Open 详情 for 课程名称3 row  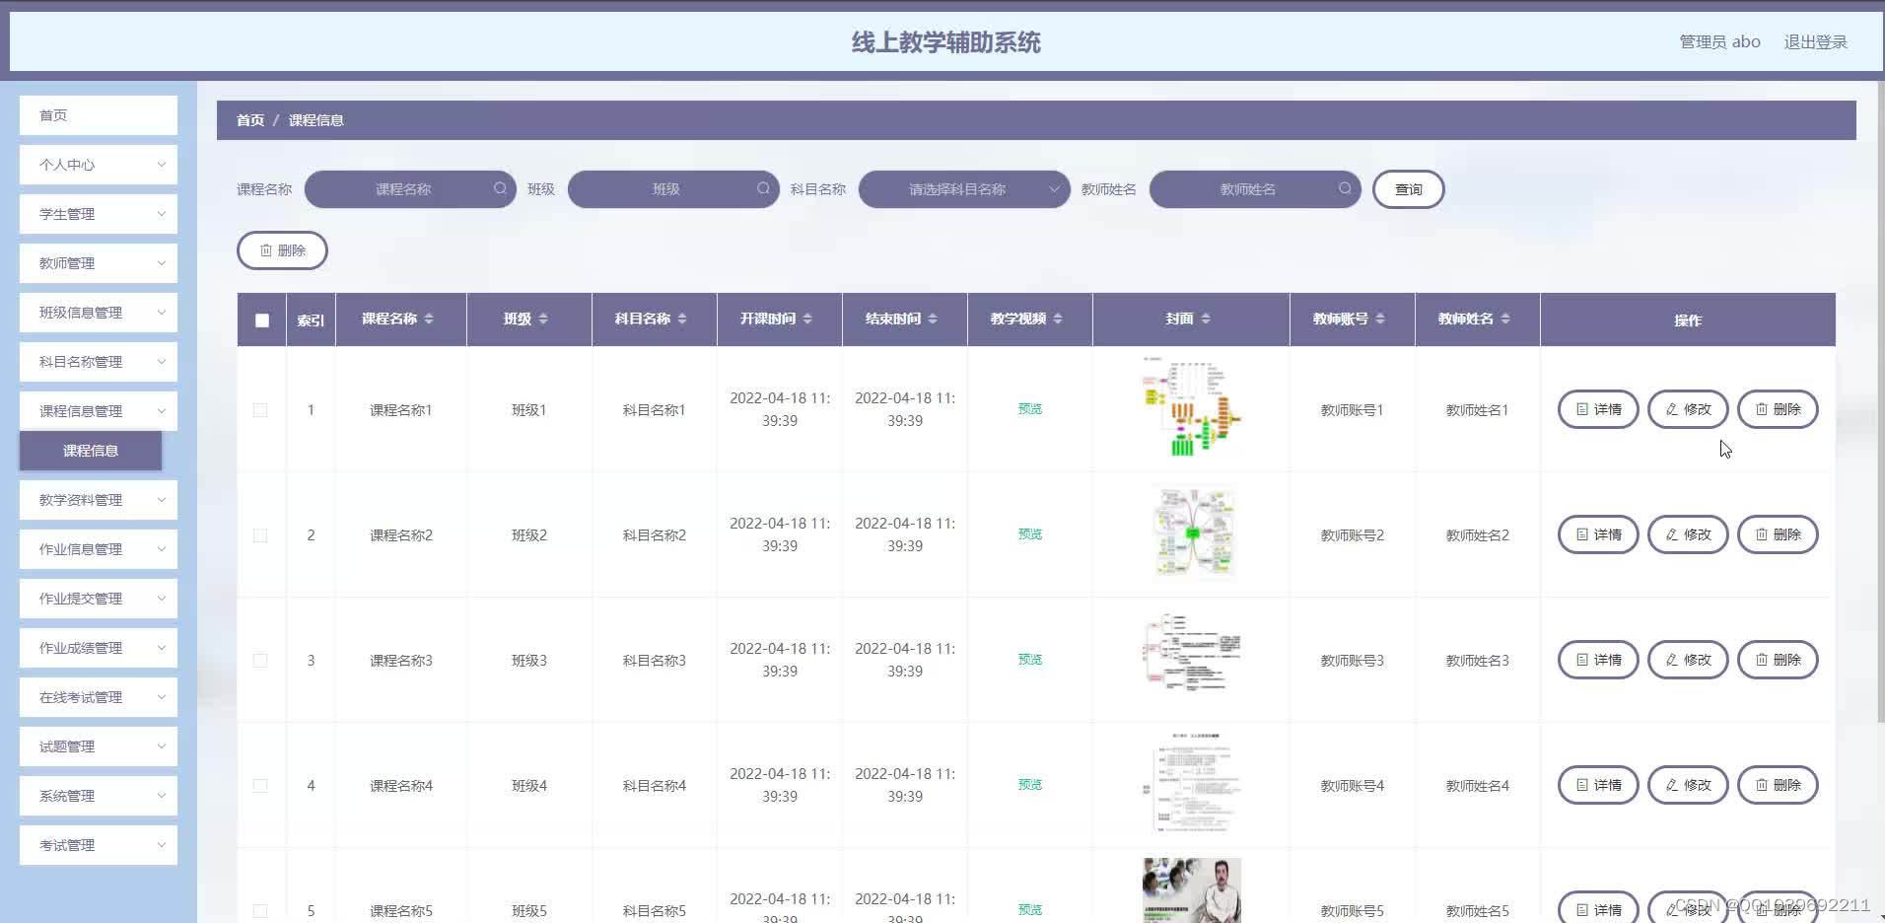pos(1598,660)
